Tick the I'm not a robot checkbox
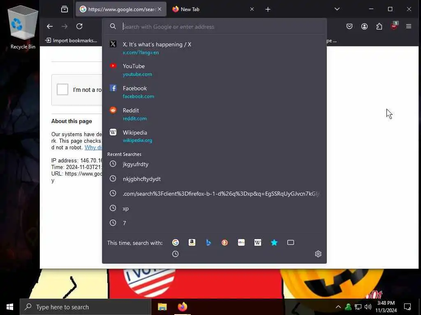Screen dimensions: 421x315 pos(62,89)
